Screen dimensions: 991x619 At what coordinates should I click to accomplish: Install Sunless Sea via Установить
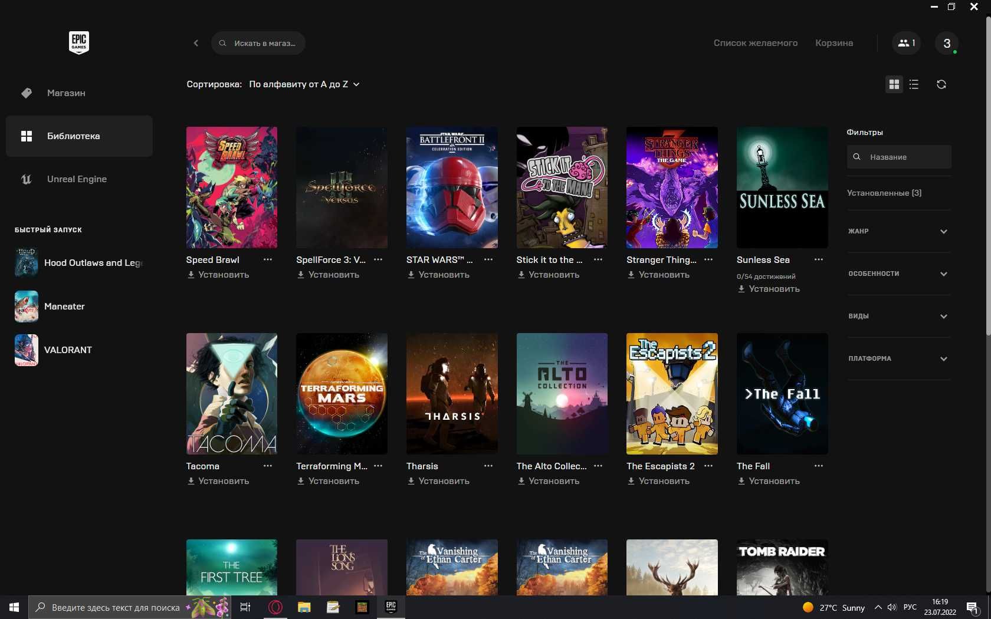pyautogui.click(x=769, y=289)
